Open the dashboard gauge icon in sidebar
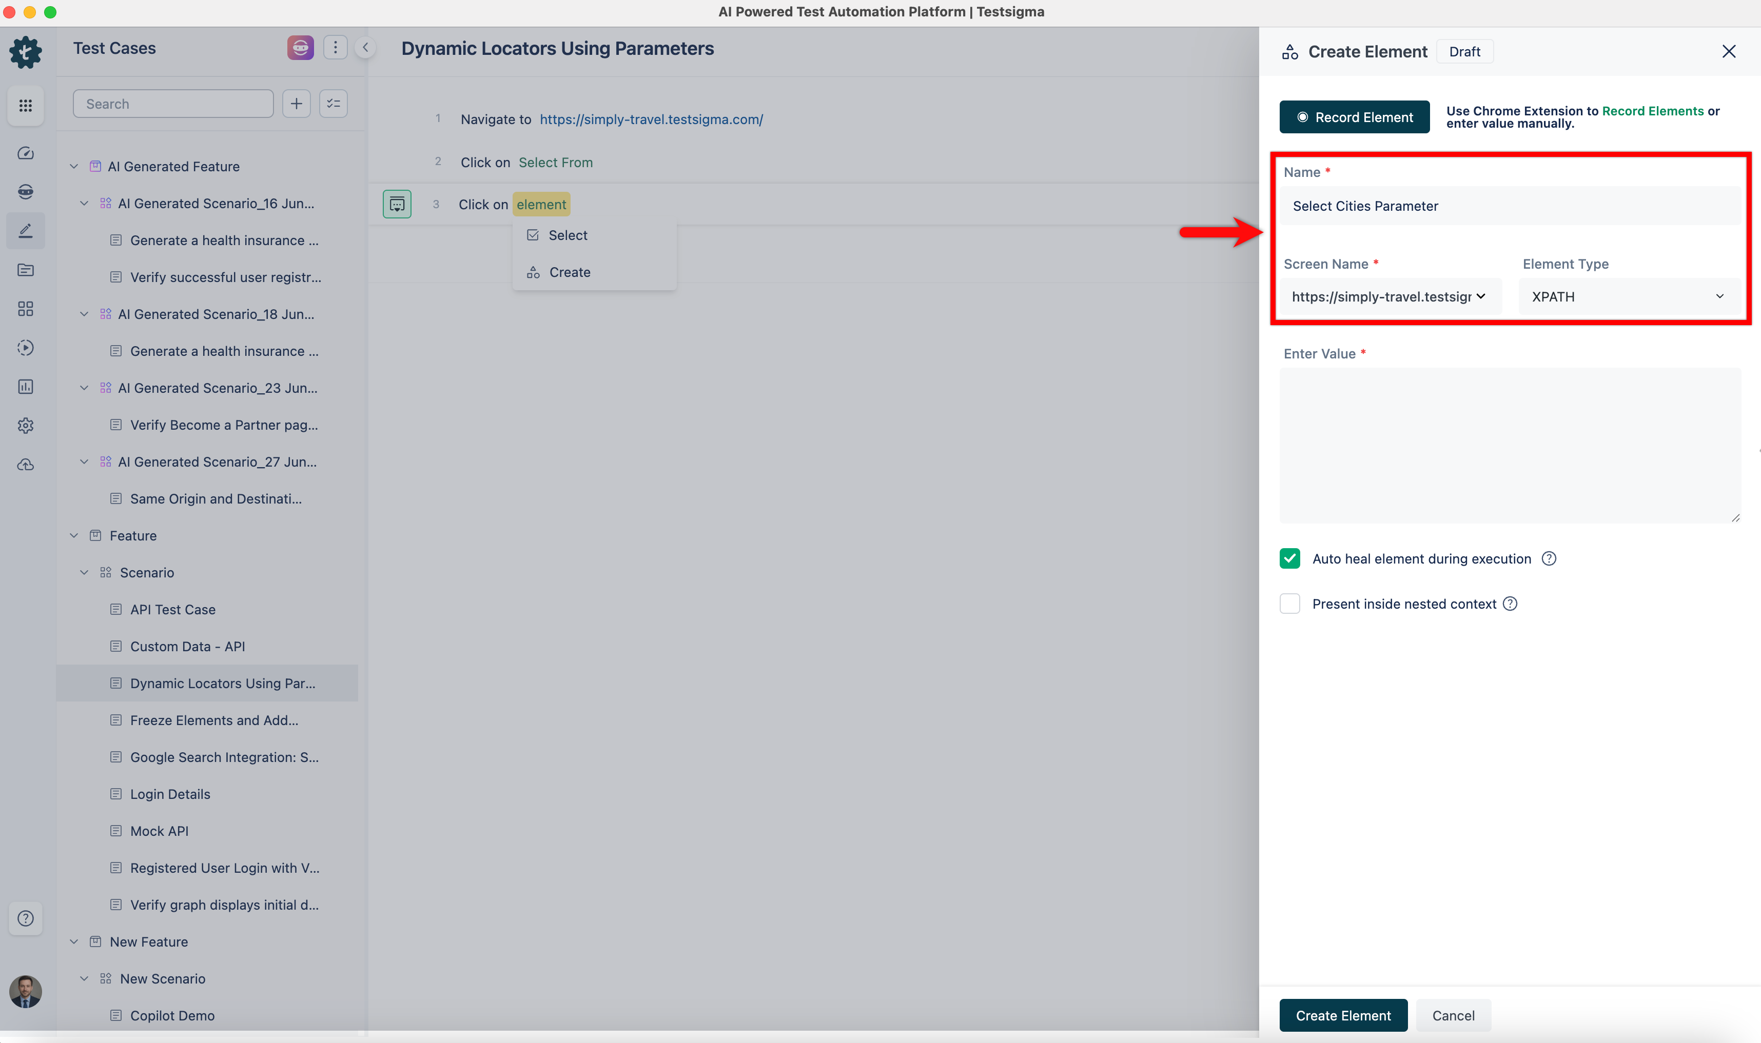 tap(25, 153)
